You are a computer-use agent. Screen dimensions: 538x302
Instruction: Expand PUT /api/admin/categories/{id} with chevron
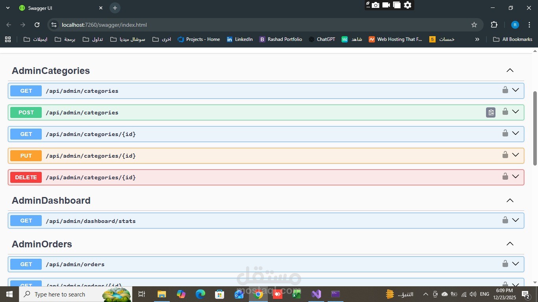pos(516,155)
